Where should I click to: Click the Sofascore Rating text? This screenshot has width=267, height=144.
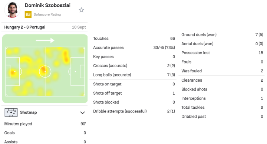[x=47, y=14]
